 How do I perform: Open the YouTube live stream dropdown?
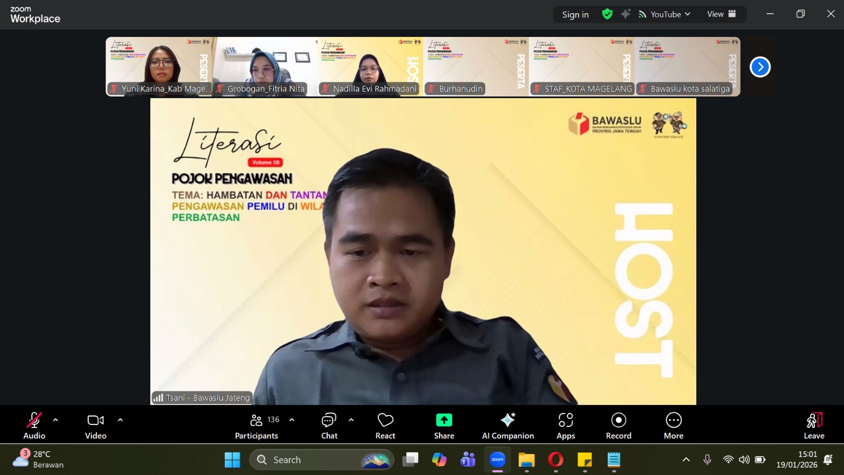(x=665, y=14)
